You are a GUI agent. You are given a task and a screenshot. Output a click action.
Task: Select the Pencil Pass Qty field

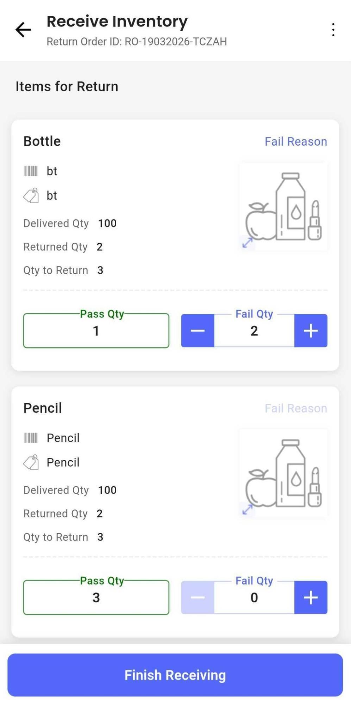[x=96, y=597]
